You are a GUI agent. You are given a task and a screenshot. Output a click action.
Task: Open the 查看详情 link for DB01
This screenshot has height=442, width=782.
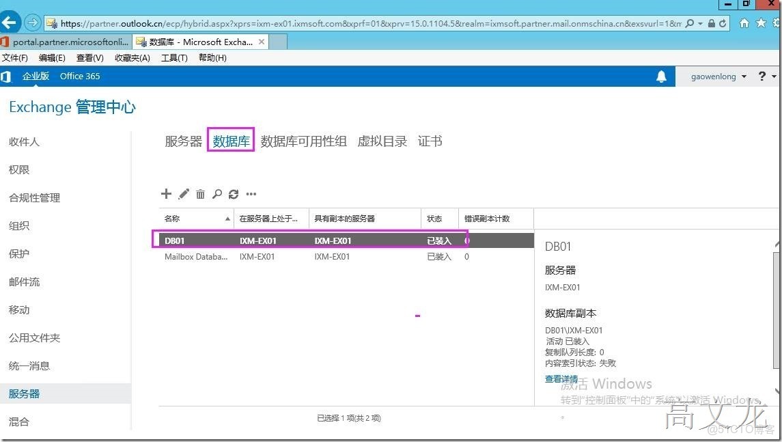[x=561, y=378]
